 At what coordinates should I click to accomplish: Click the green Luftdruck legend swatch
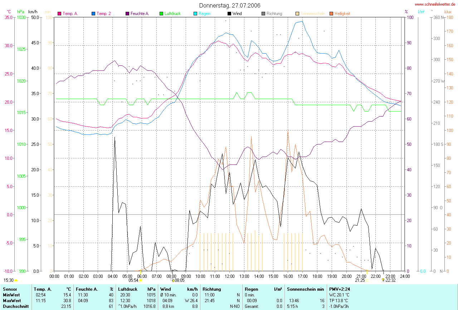[x=161, y=14]
